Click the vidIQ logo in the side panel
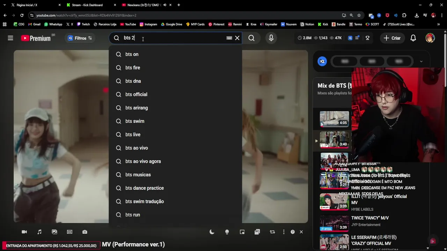This screenshot has width=447, height=251. point(322,61)
